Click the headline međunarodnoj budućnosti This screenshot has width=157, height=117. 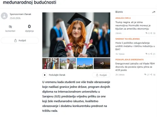pos(30,2)
